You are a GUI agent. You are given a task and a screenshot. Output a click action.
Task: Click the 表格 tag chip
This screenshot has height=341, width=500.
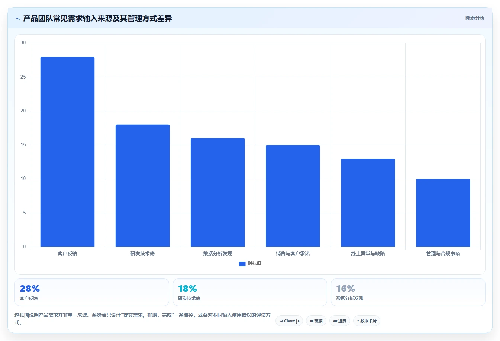tap(316, 321)
